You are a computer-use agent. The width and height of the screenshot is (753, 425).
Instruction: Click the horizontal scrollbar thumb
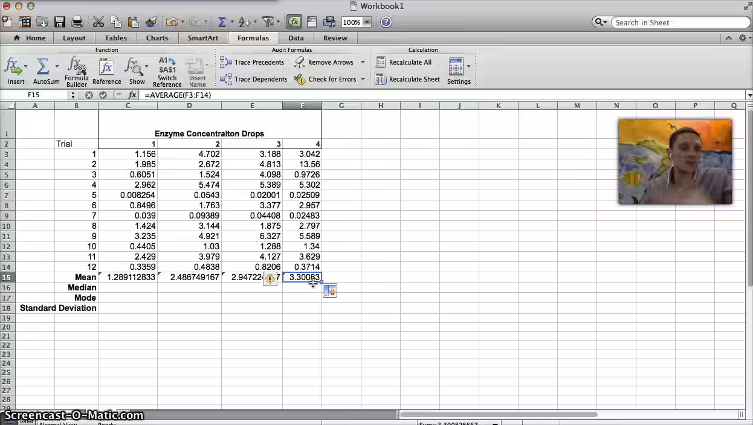click(x=499, y=414)
